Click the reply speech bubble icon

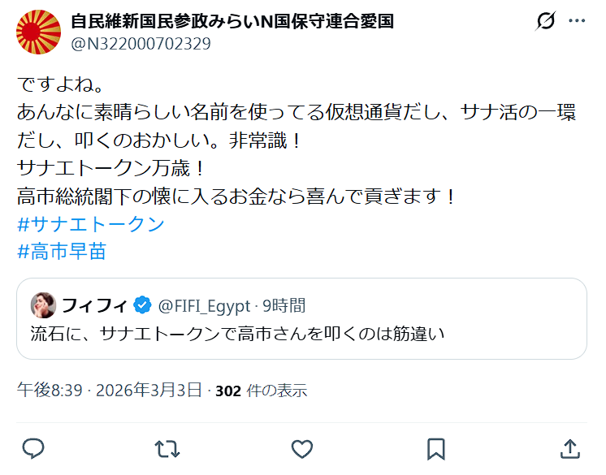coord(33,448)
